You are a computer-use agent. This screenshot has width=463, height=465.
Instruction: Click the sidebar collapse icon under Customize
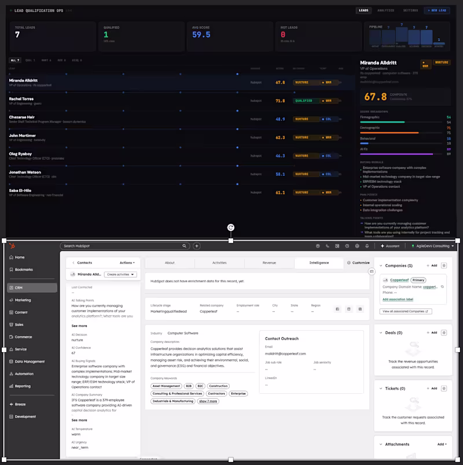[x=372, y=271]
